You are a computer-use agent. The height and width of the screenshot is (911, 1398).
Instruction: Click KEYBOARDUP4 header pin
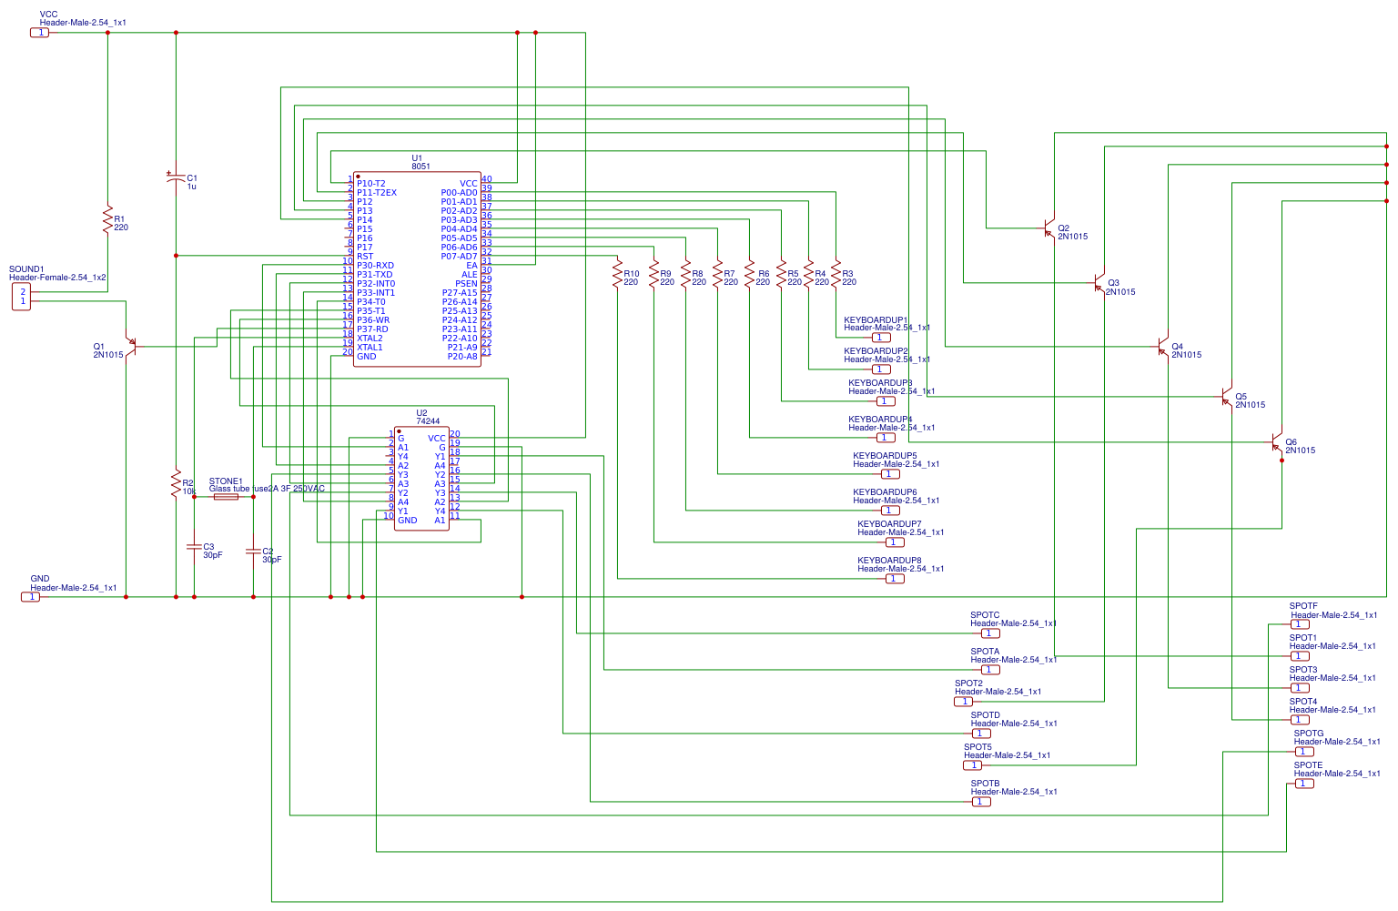pos(886,438)
